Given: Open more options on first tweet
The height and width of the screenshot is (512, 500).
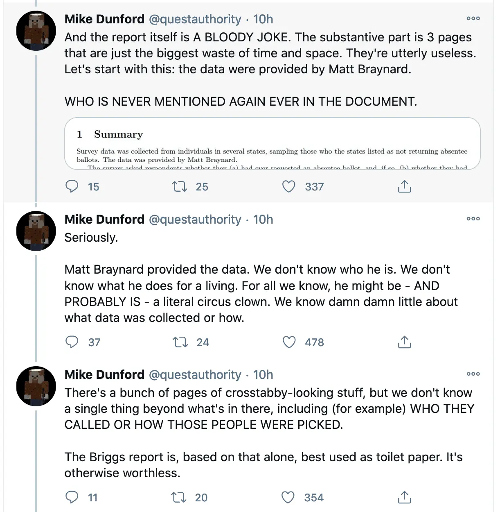Looking at the screenshot, I should click(x=473, y=18).
